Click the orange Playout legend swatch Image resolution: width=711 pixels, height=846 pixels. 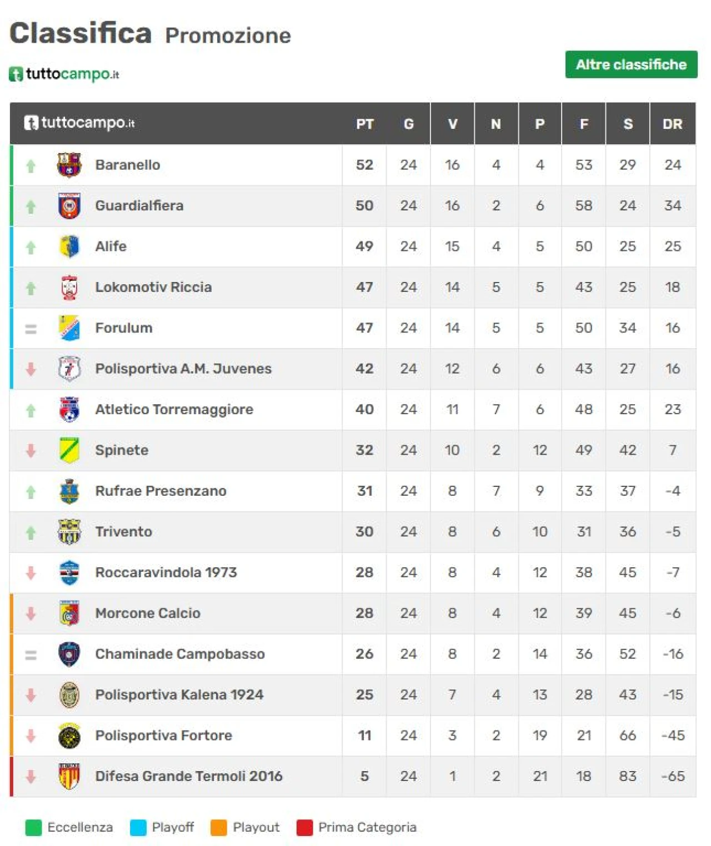point(219,827)
